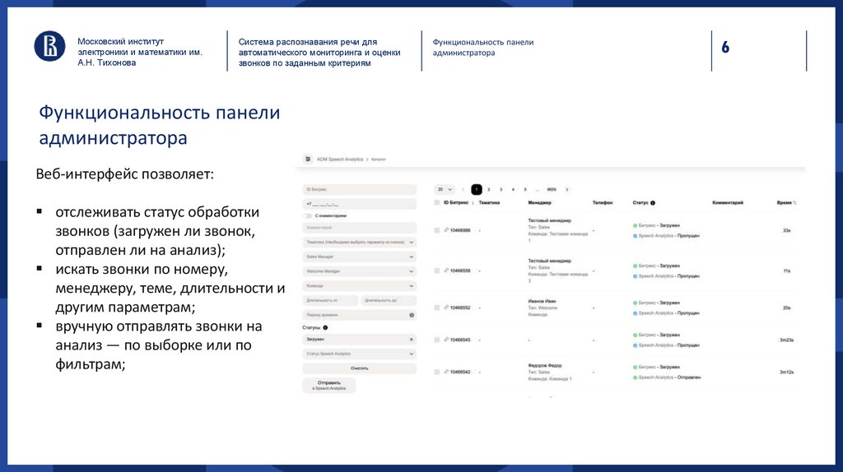Open the Команда dropdown filter

[359, 285]
